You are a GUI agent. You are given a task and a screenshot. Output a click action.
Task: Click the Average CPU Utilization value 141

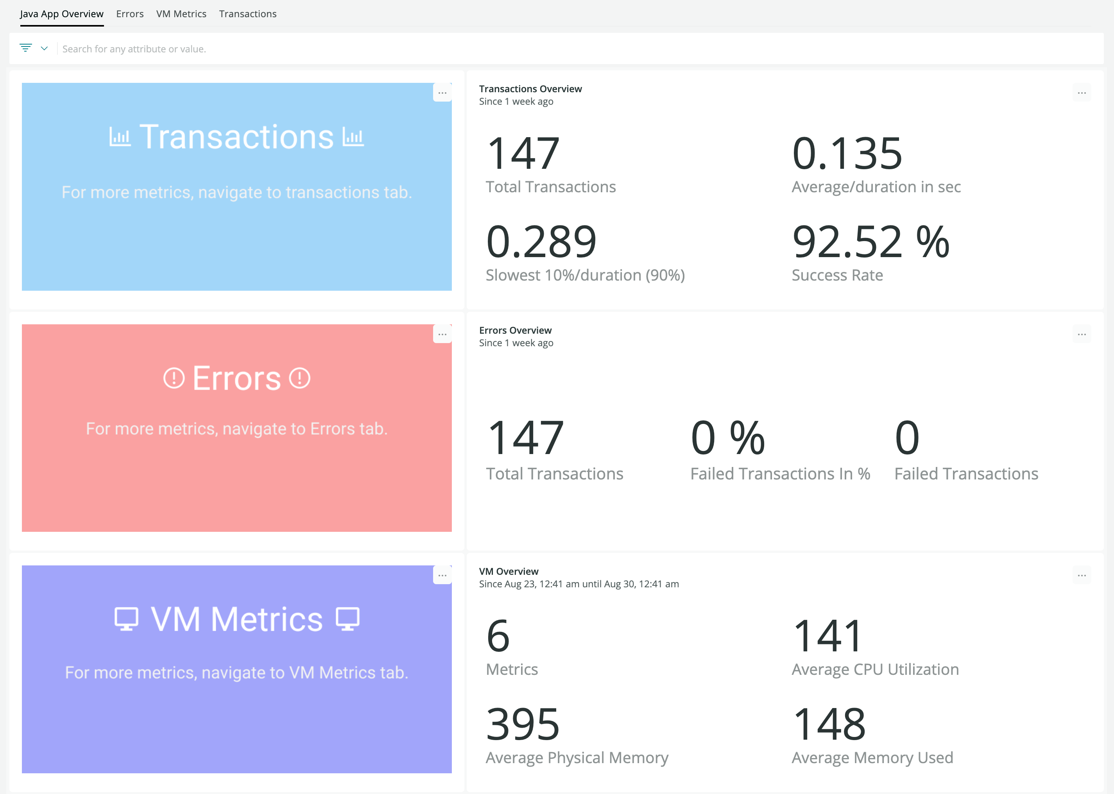pos(827,636)
